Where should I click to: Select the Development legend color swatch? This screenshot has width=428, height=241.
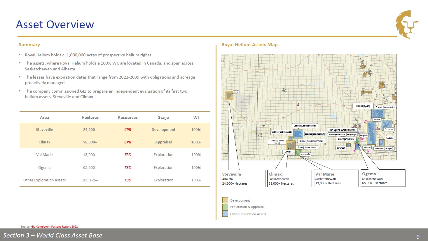tap(225, 200)
